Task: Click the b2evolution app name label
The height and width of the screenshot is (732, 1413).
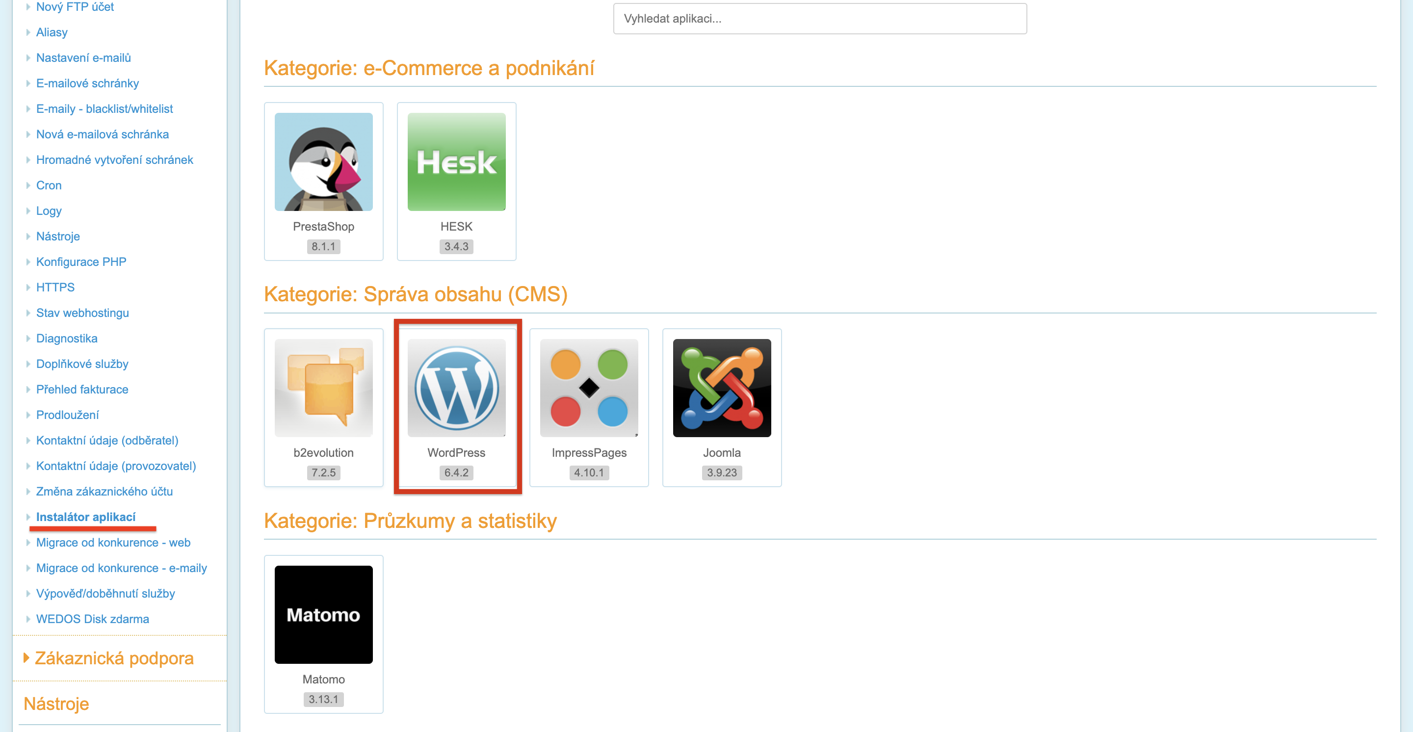Action: coord(324,453)
